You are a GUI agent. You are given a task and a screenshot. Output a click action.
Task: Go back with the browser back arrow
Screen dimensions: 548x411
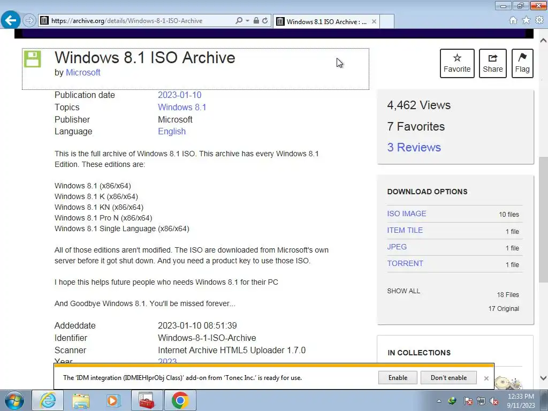[11, 20]
